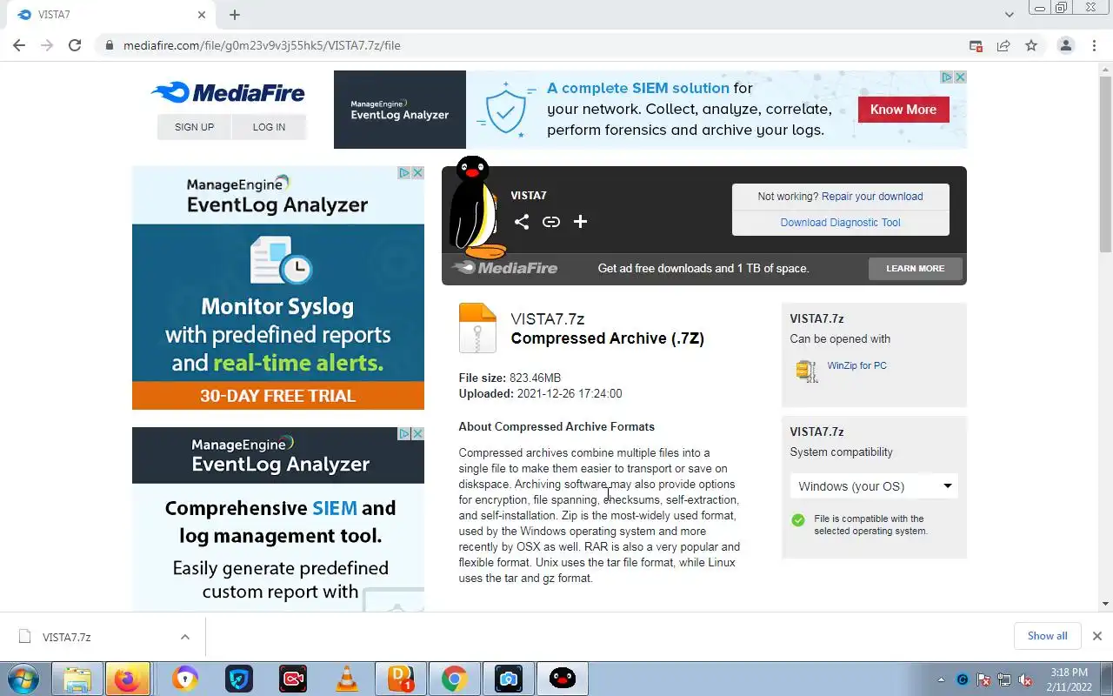Close the VISTA7 browser tab
Screen dimensions: 1113x696
point(202,15)
